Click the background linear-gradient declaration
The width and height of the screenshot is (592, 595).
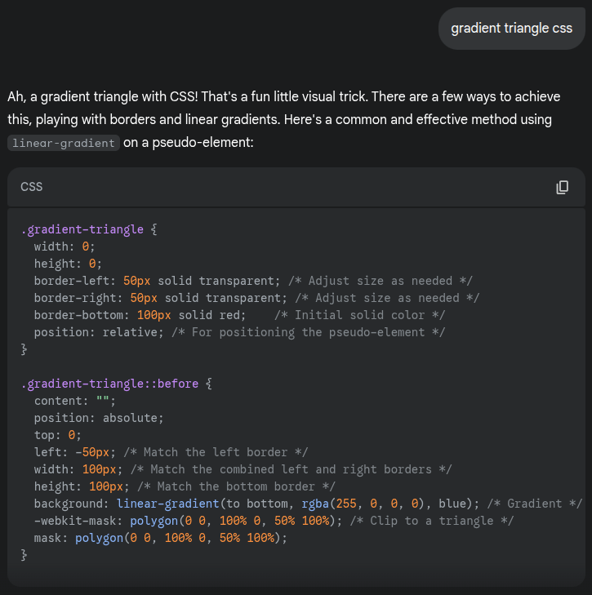269,504
